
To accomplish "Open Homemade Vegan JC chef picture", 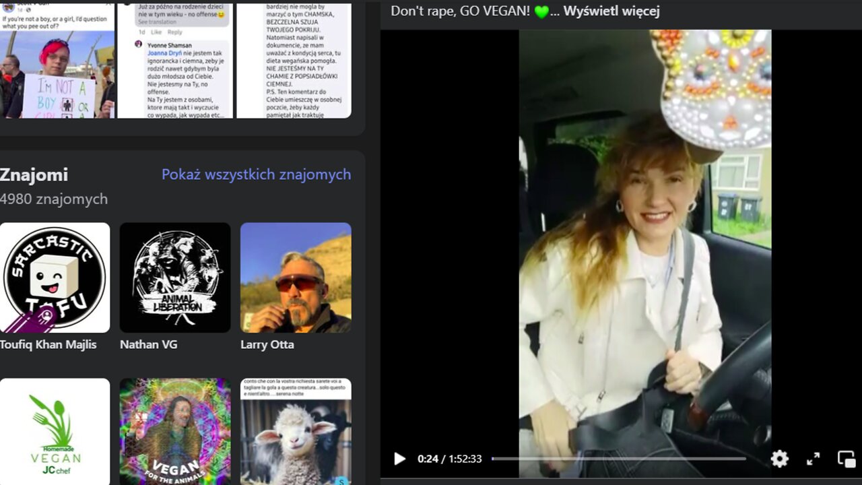I will [55, 432].
